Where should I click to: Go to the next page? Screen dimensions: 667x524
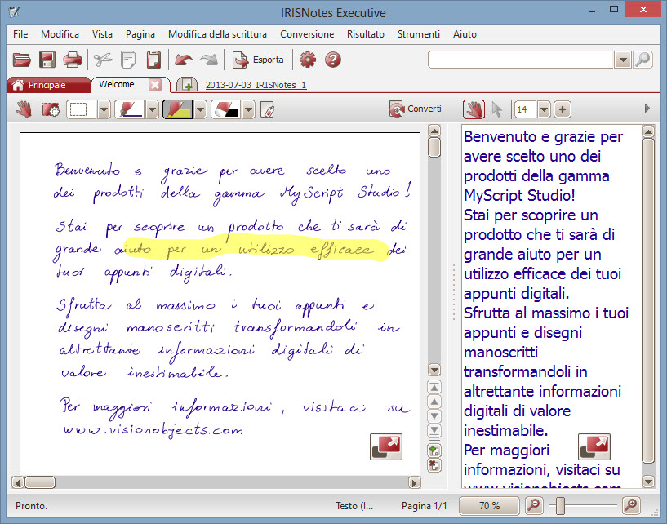coord(434,416)
